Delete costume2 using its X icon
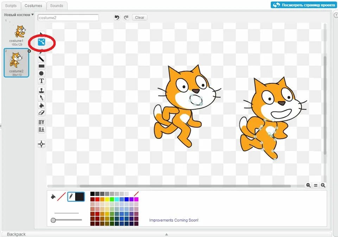Viewport: 338px width, 237px height. 29,51
